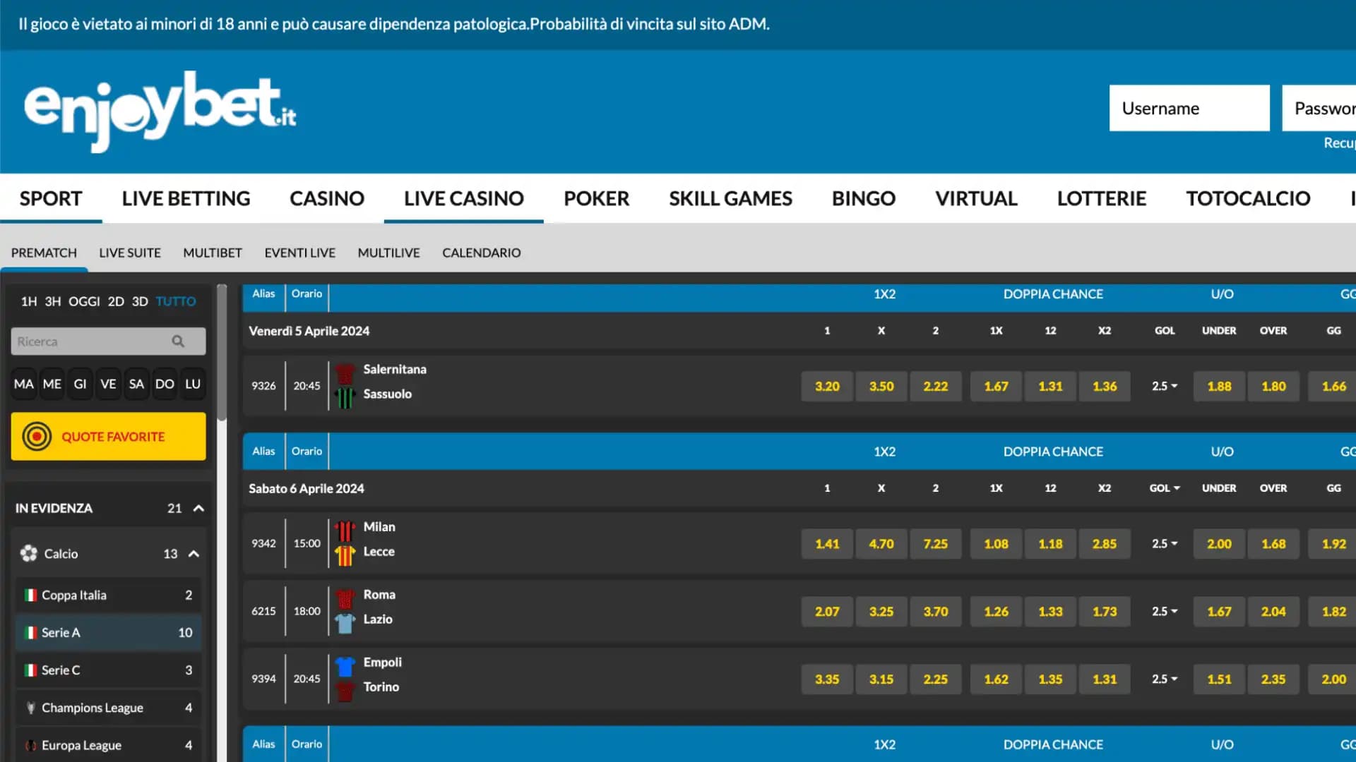Click the search magnifier icon
This screenshot has height=762, width=1356.
(x=178, y=341)
